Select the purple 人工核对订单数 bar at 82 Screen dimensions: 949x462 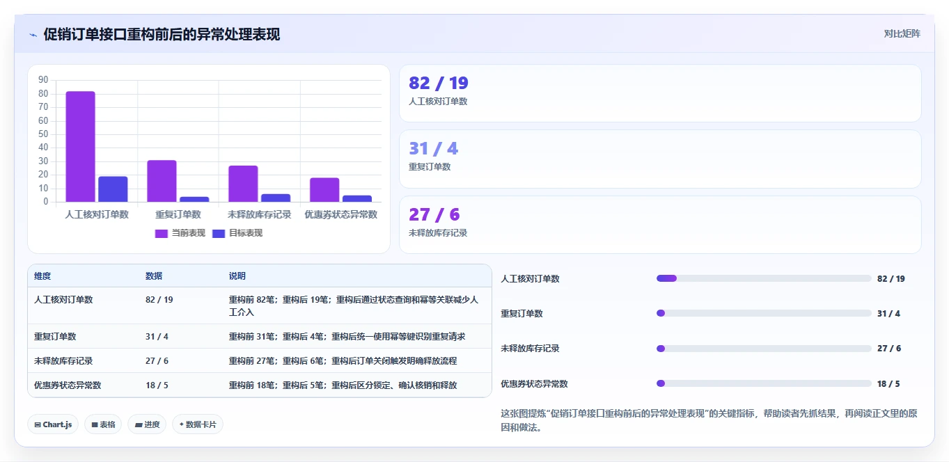(x=81, y=147)
